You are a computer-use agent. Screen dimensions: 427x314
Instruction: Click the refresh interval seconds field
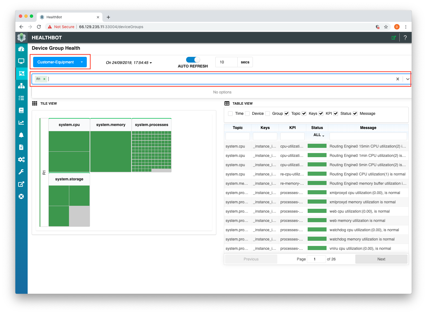click(x=226, y=62)
